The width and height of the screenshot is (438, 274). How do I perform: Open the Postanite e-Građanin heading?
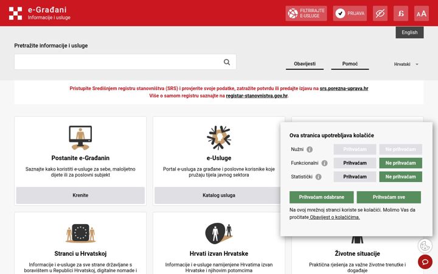[x=80, y=158]
